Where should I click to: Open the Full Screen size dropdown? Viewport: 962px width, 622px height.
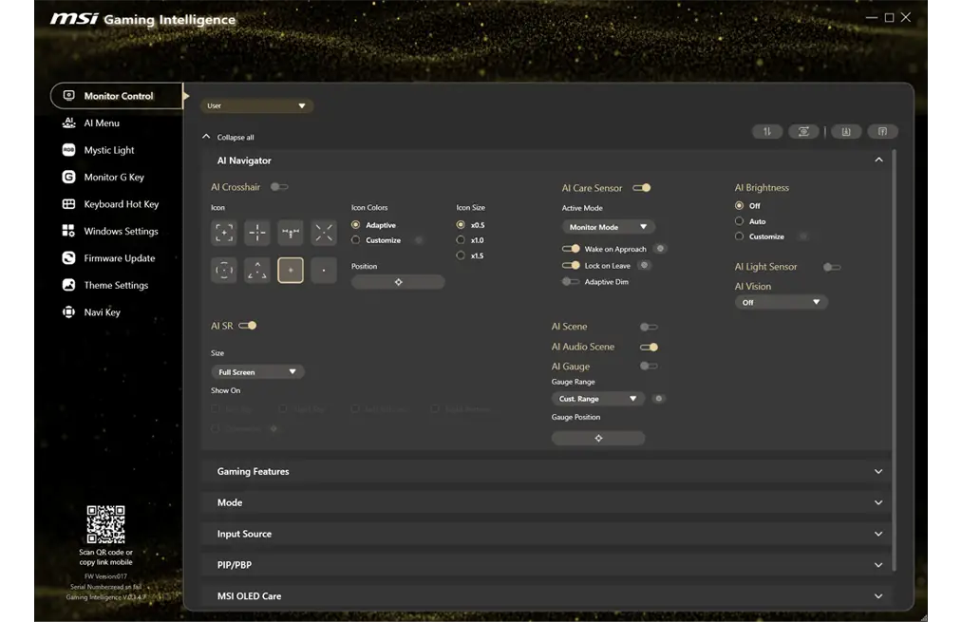click(257, 371)
